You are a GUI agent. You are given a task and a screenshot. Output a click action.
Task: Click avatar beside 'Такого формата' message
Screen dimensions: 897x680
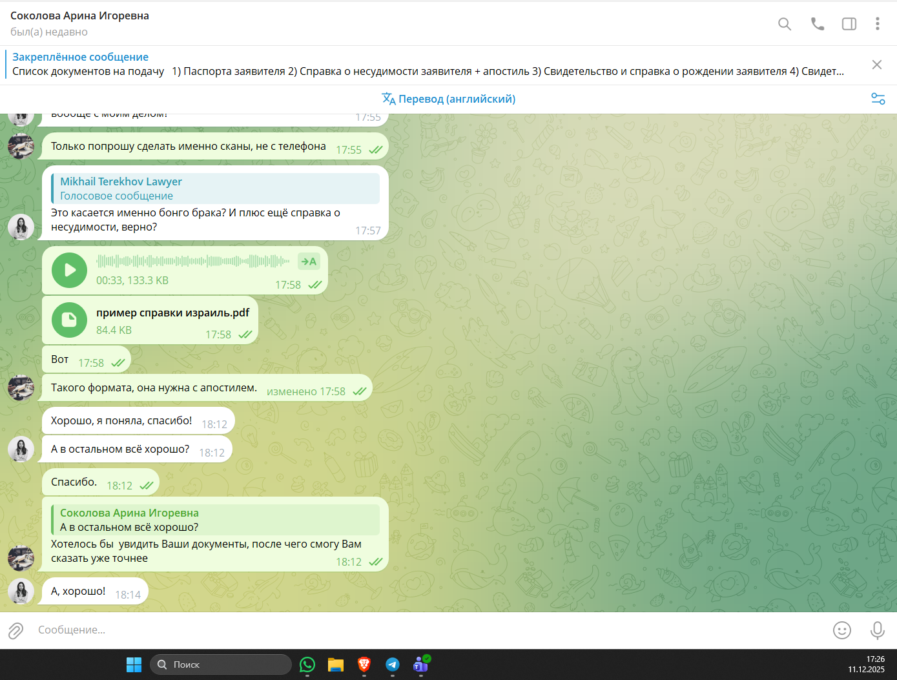click(x=21, y=387)
